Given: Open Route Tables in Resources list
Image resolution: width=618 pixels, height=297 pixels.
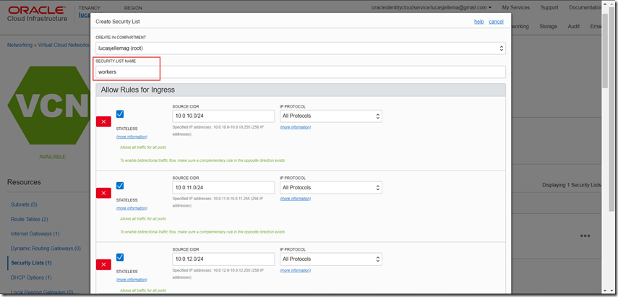Looking at the screenshot, I should point(30,219).
